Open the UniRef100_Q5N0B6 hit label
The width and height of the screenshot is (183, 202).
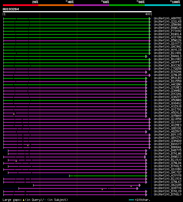(x=168, y=25)
